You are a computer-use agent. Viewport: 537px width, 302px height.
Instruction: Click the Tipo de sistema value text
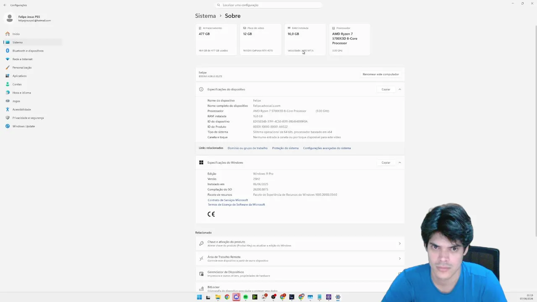click(292, 132)
